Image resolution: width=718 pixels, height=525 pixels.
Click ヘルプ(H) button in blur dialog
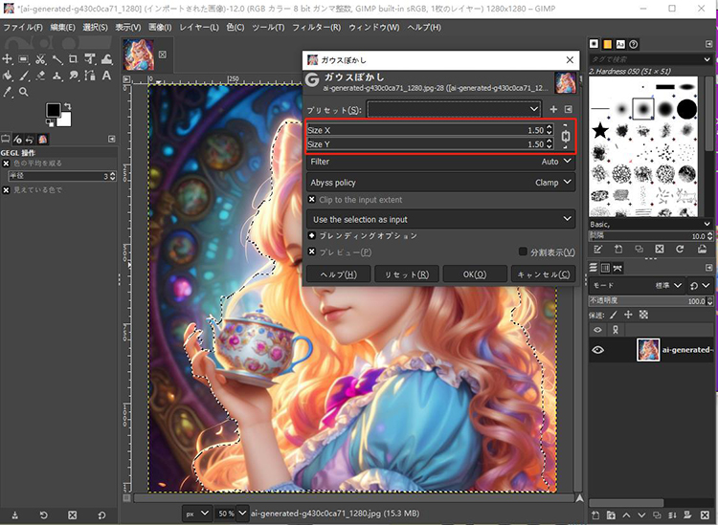338,274
